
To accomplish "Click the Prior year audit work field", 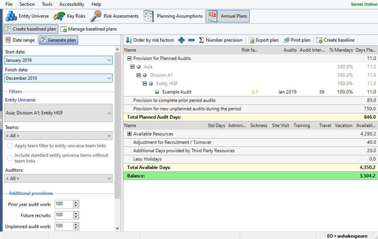I will (x=64, y=204).
